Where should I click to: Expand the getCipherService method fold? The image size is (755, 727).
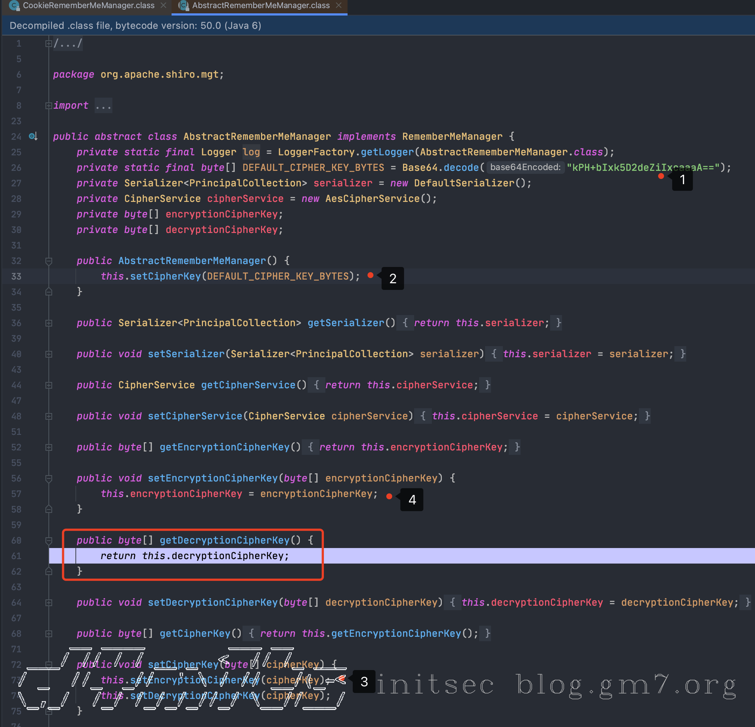tap(48, 385)
